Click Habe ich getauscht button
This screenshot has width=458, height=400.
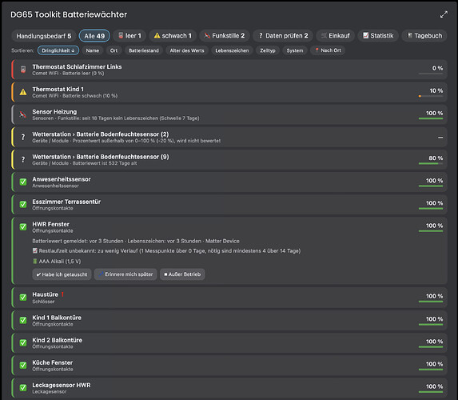(x=62, y=274)
